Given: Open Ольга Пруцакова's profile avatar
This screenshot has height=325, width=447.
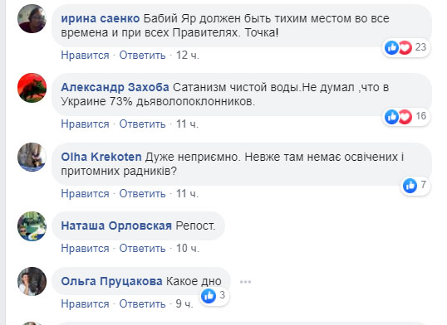Looking at the screenshot, I should 32,281.
